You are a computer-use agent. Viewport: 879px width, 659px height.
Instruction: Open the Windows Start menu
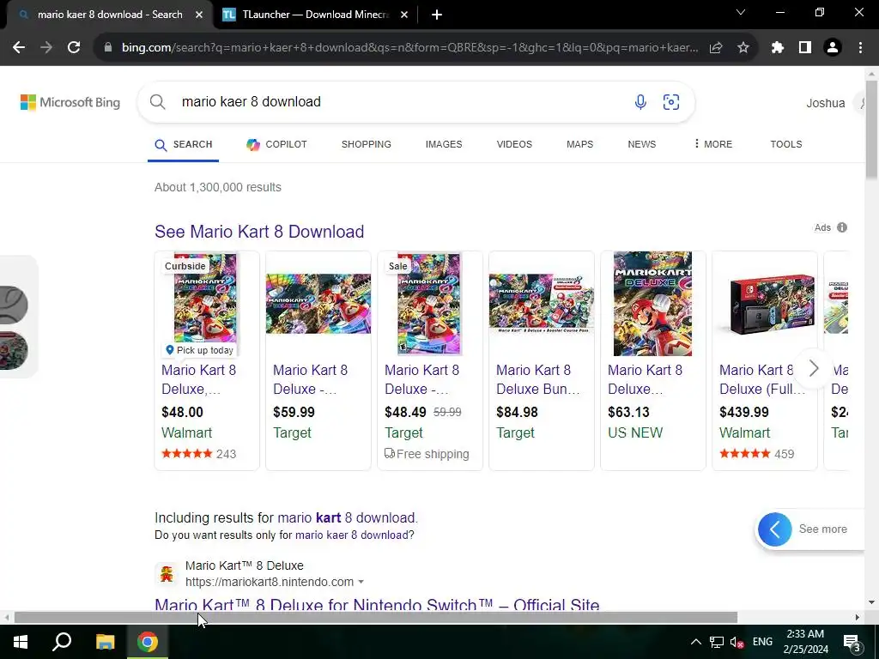click(21, 642)
